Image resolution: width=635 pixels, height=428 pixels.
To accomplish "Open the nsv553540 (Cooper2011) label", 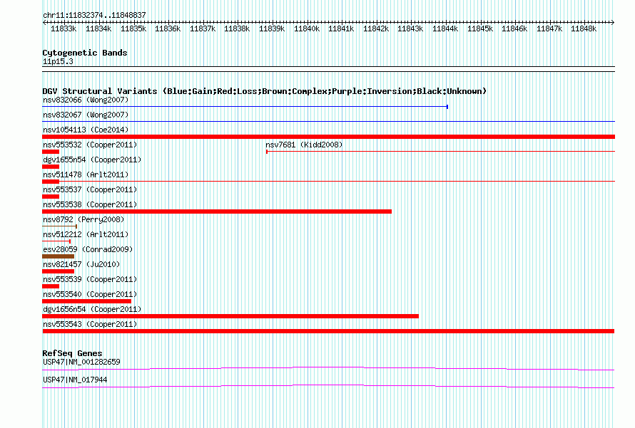I will pos(90,294).
